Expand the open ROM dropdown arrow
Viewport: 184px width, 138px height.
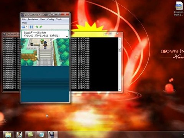click(26, 27)
